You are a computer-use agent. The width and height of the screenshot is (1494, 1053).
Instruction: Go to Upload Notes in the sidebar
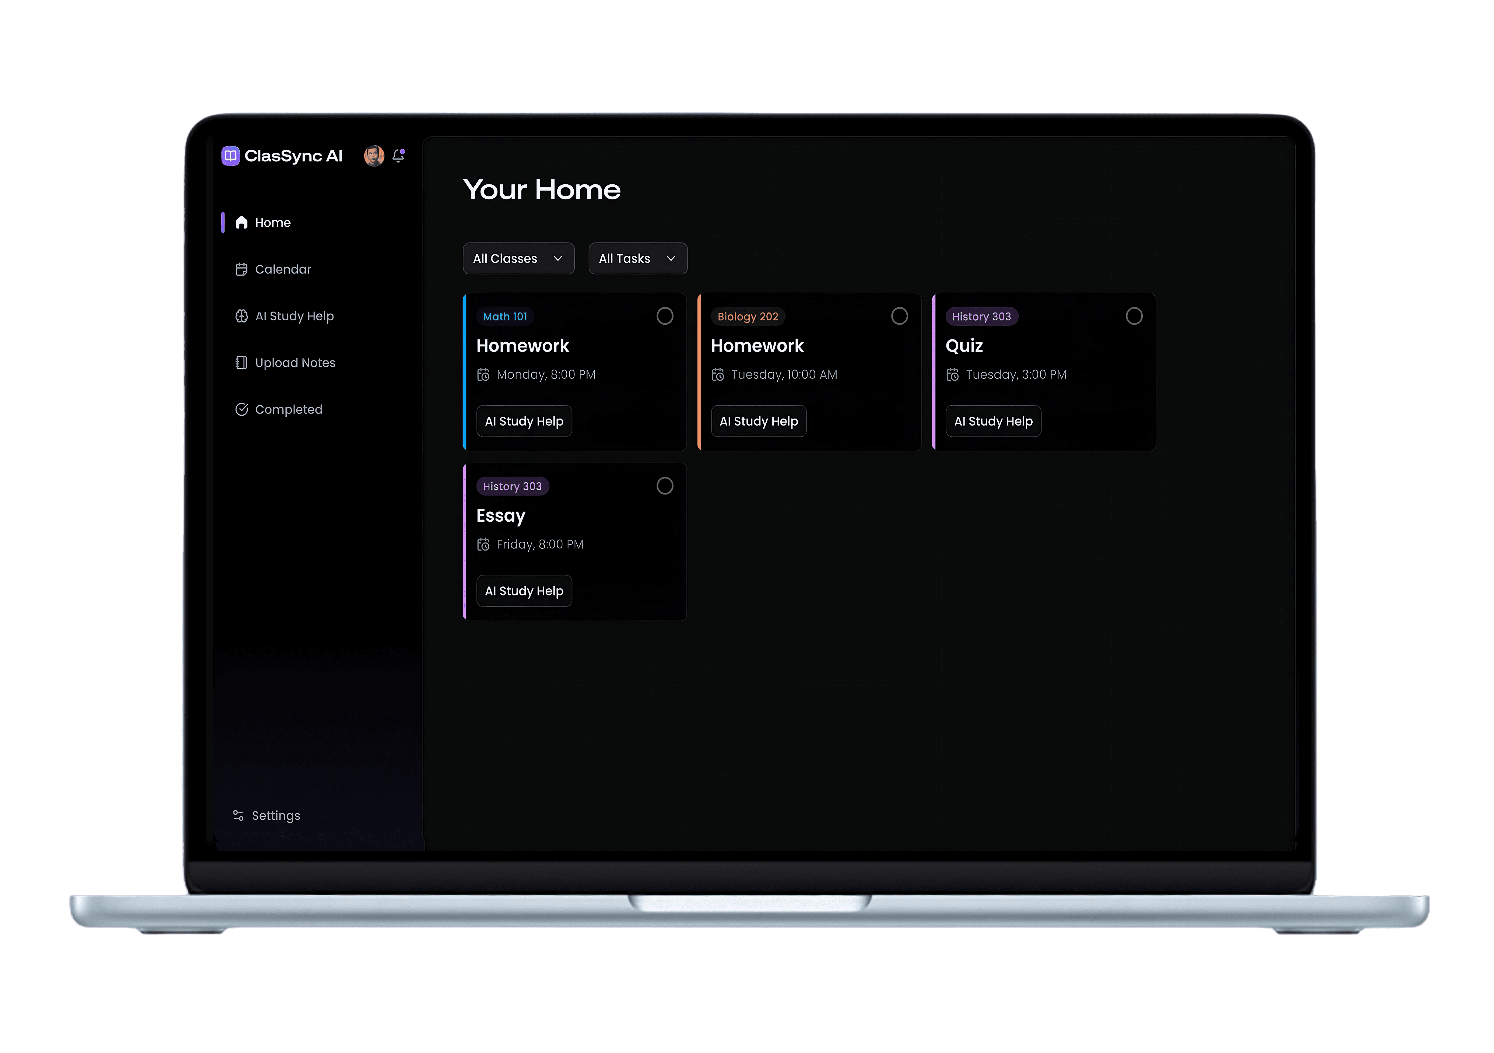(295, 363)
